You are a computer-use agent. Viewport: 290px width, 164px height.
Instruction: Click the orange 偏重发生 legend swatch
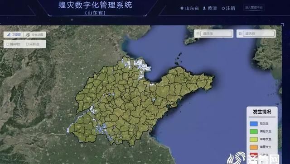[x=254, y=147]
